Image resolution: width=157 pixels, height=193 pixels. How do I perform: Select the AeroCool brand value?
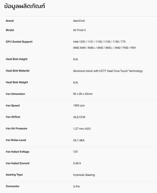tap(79, 21)
